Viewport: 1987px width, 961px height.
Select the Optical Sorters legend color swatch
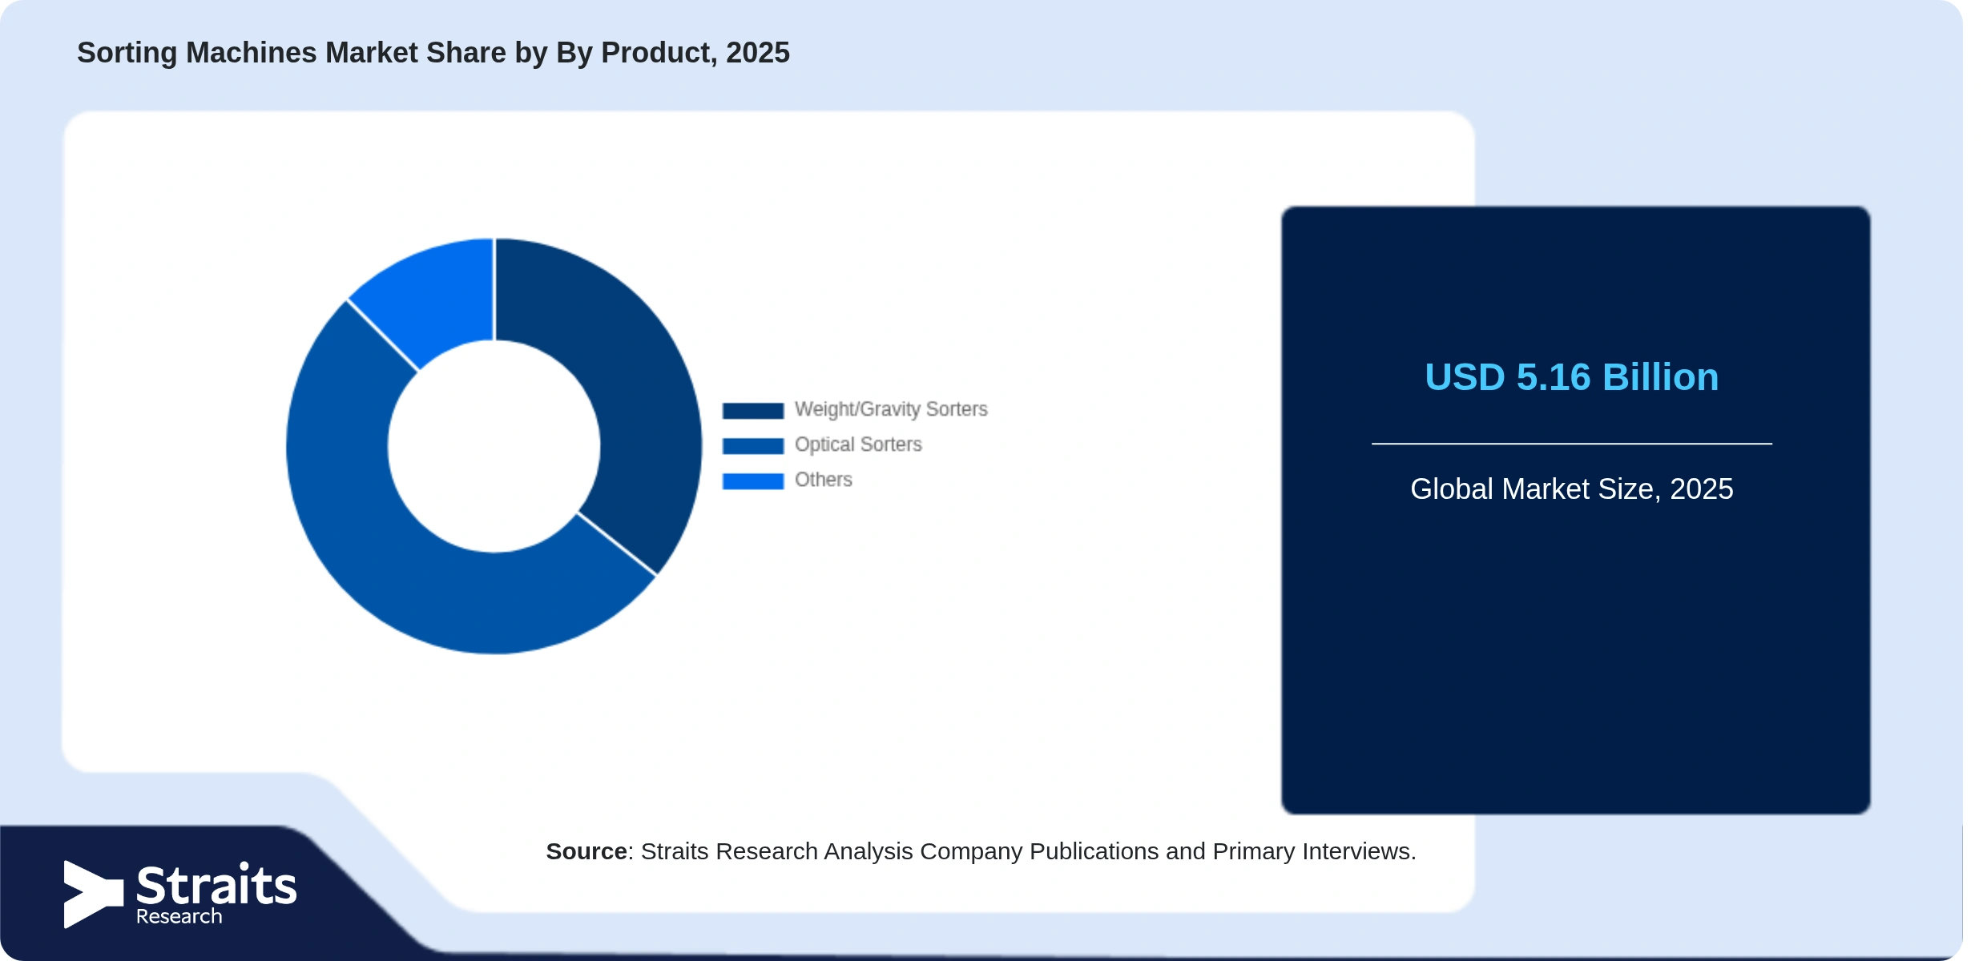752,446
